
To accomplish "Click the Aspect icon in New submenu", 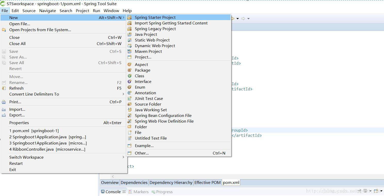I will [x=129, y=65].
